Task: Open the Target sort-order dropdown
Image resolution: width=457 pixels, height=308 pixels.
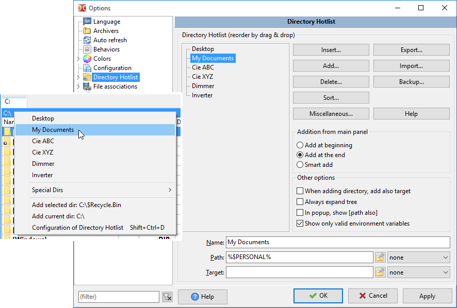Action: coord(419,272)
